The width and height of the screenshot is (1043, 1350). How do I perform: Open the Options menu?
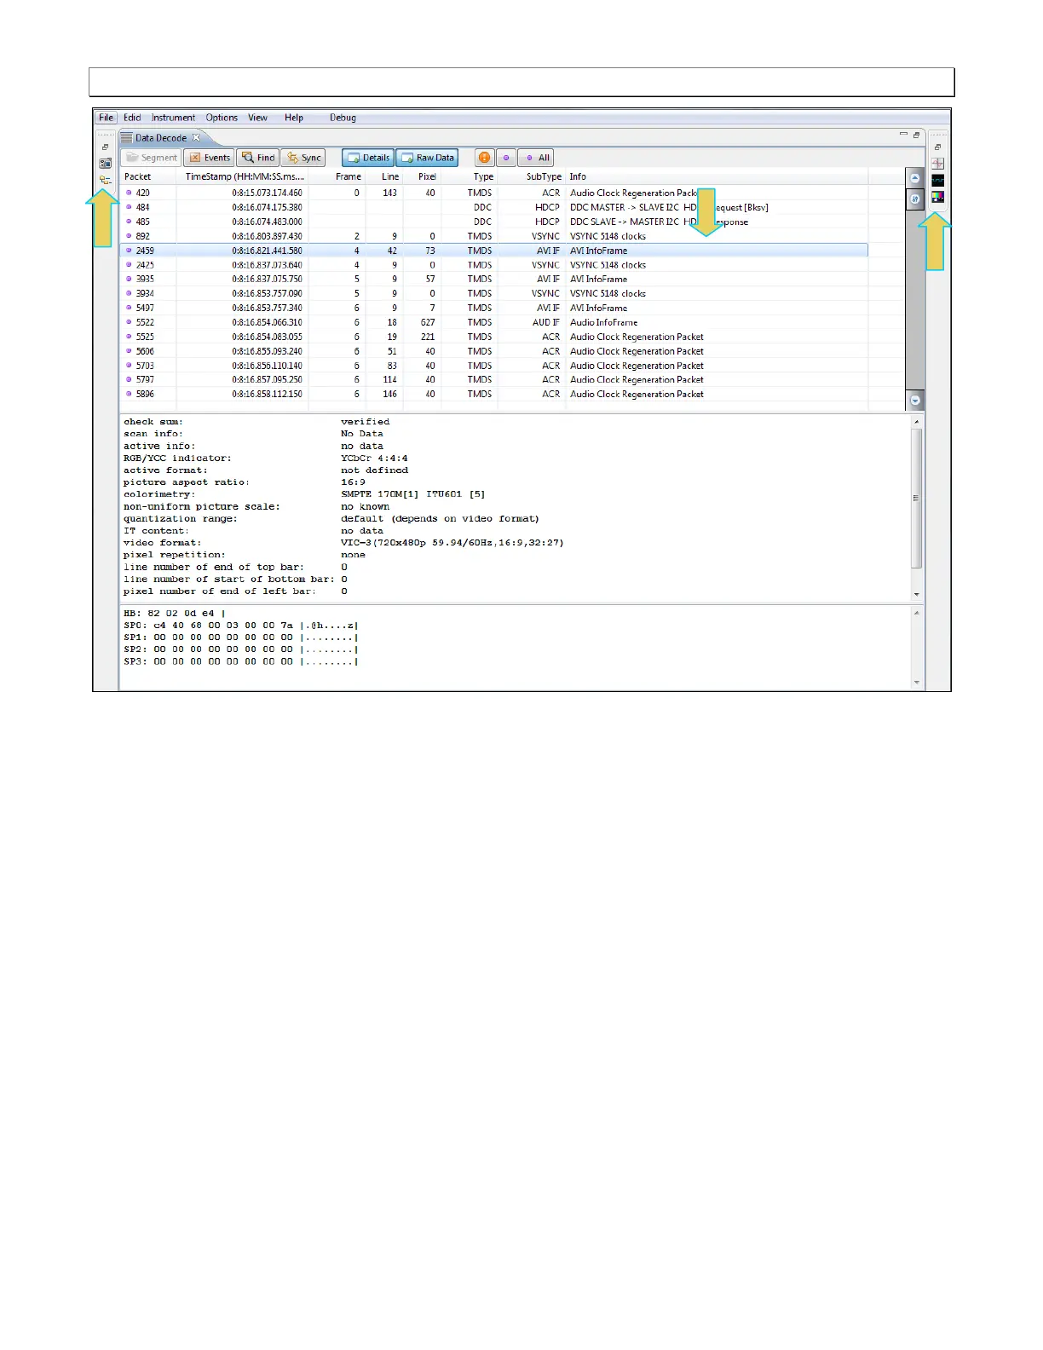[x=222, y=118]
